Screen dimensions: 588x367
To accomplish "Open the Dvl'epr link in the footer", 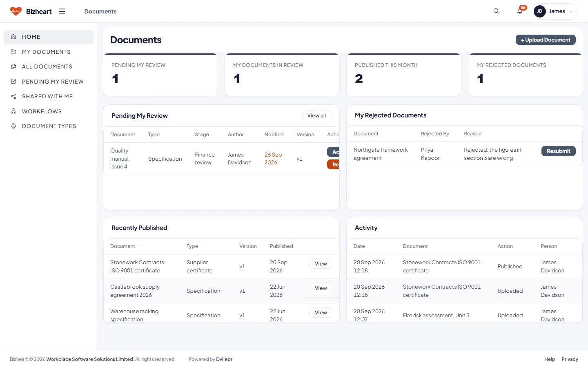I will (224, 359).
